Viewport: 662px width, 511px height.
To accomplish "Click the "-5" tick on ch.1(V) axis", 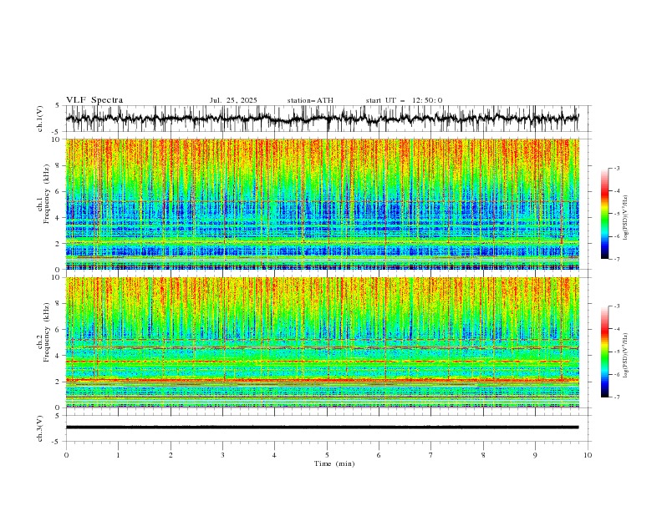I will coord(56,132).
